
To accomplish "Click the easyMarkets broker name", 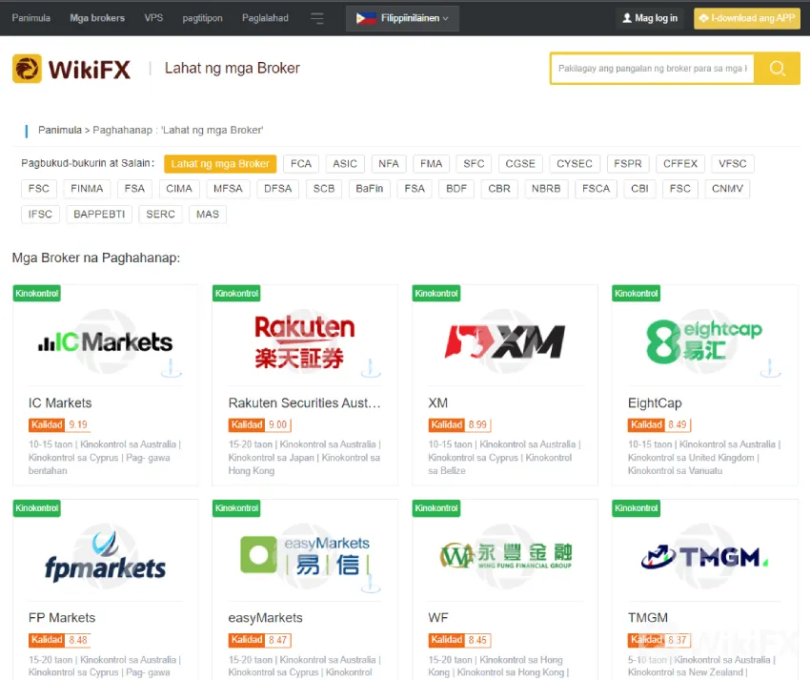I will click(265, 618).
